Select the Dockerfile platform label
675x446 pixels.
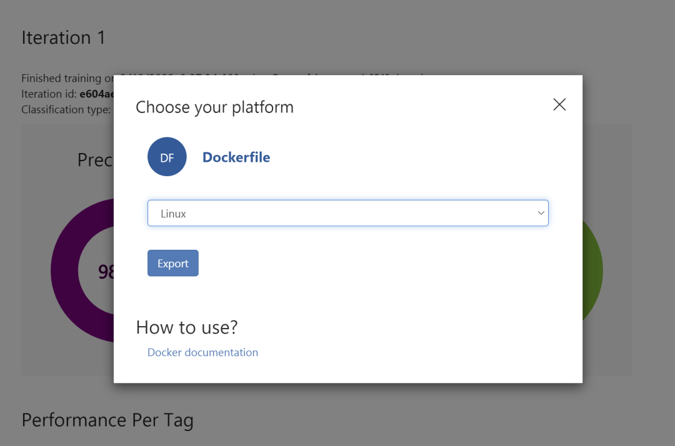(x=236, y=157)
